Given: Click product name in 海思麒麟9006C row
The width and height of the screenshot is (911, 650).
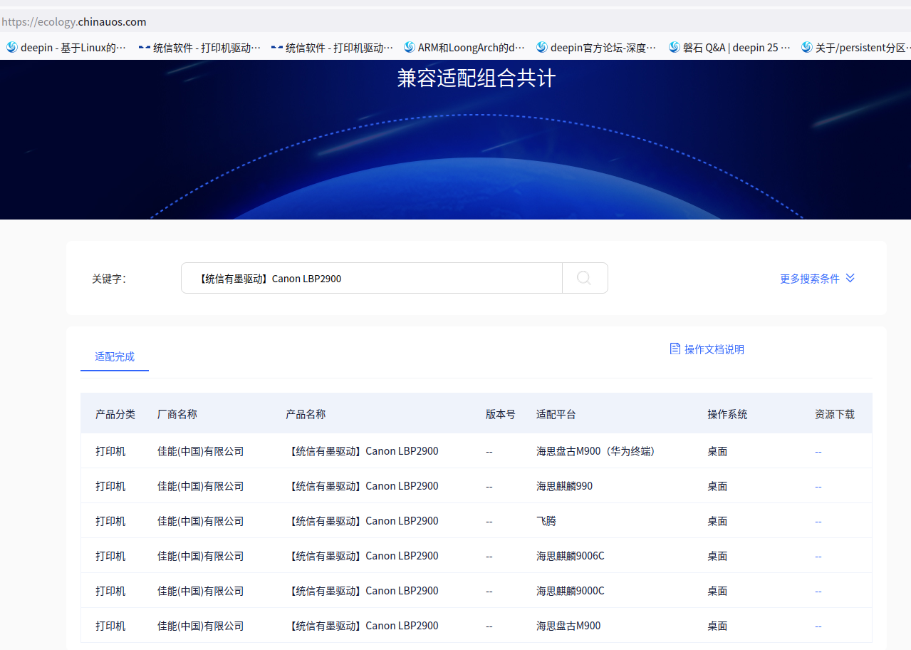Looking at the screenshot, I should coord(362,556).
